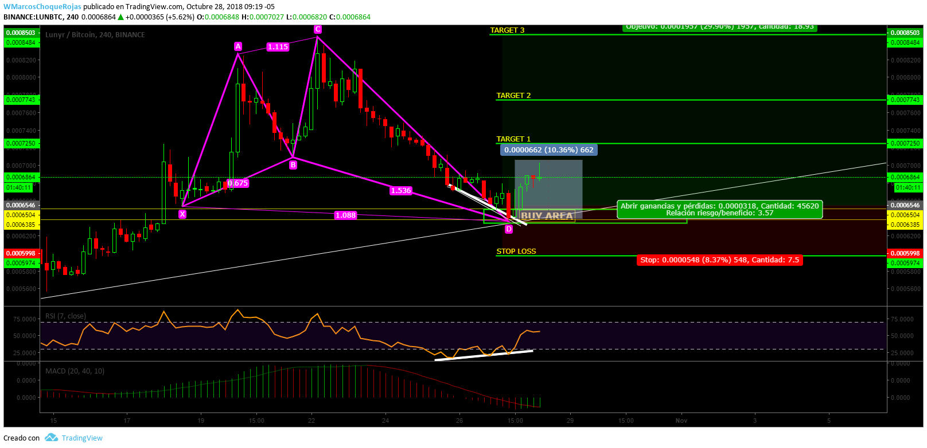
Task: Click the blue '0.0000662 (10.36%) 662' measure label
Action: click(x=549, y=150)
